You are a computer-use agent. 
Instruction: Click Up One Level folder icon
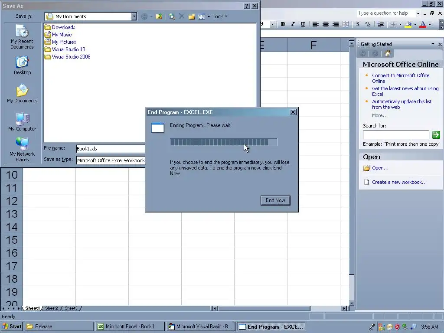tap(159, 16)
